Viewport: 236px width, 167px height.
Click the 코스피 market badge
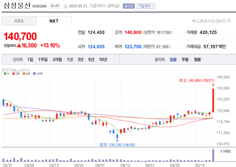55,6
